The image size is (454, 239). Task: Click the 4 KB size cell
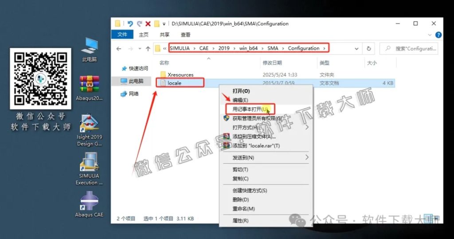(387, 83)
